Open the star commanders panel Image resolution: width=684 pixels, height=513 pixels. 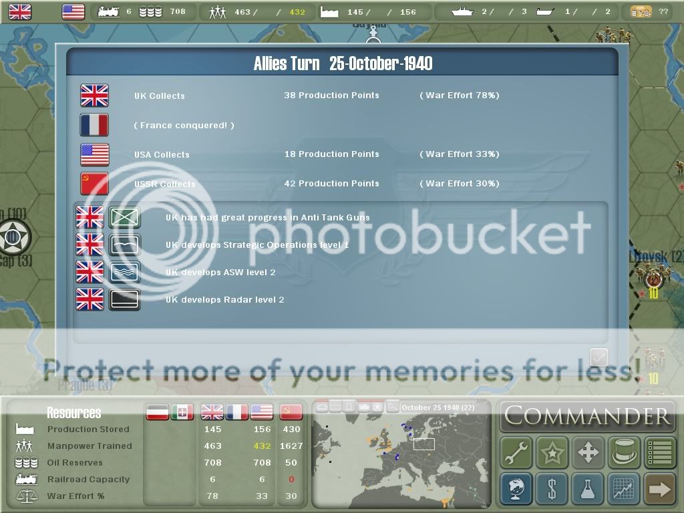[552, 453]
